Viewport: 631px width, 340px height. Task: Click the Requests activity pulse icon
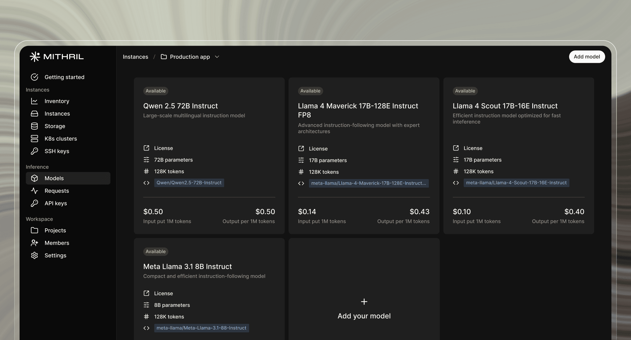point(34,191)
